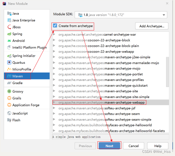Screen dimensions: 175x156
Task: Select Groovy module type
Action: pos(27,91)
